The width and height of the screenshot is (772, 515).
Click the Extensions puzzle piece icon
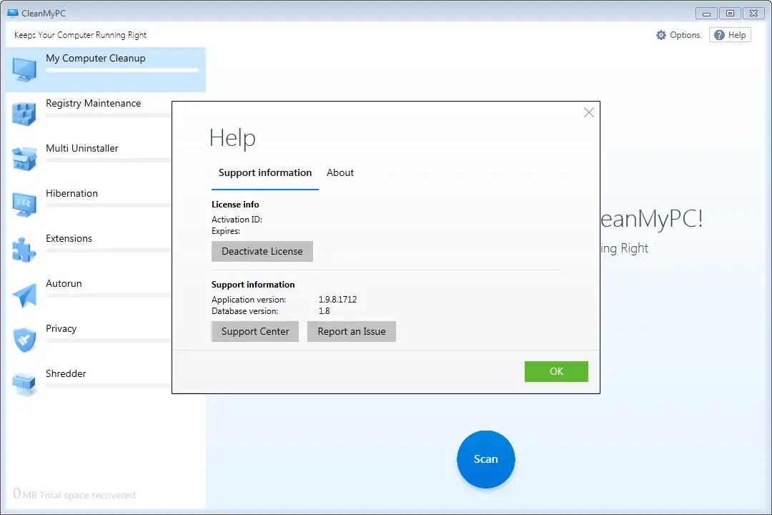tap(24, 250)
